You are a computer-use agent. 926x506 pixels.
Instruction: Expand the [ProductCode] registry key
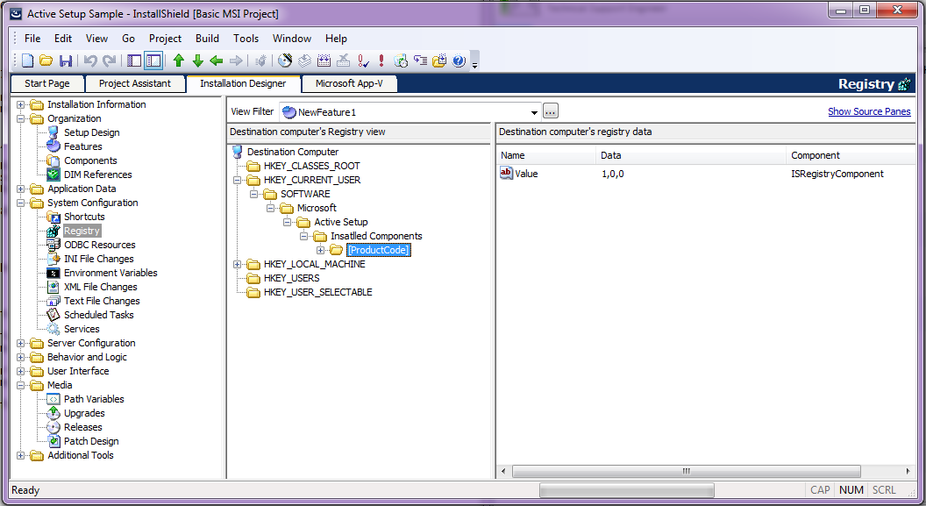tap(321, 250)
